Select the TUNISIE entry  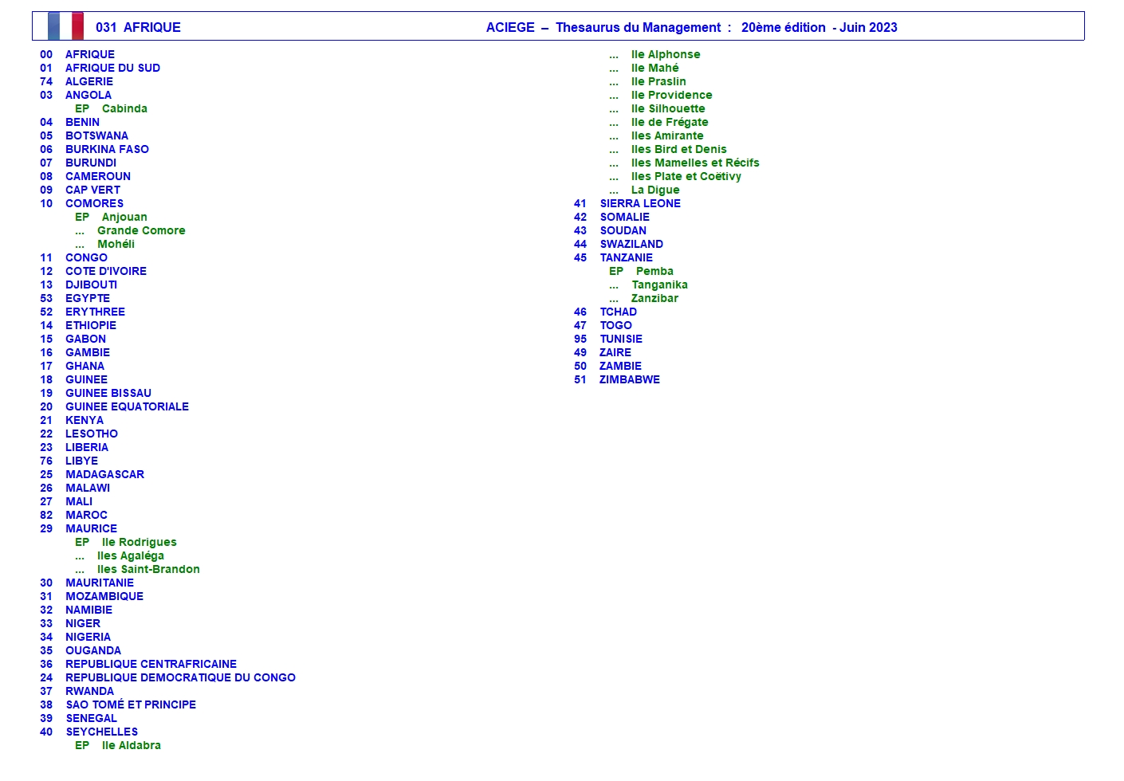[x=621, y=339]
